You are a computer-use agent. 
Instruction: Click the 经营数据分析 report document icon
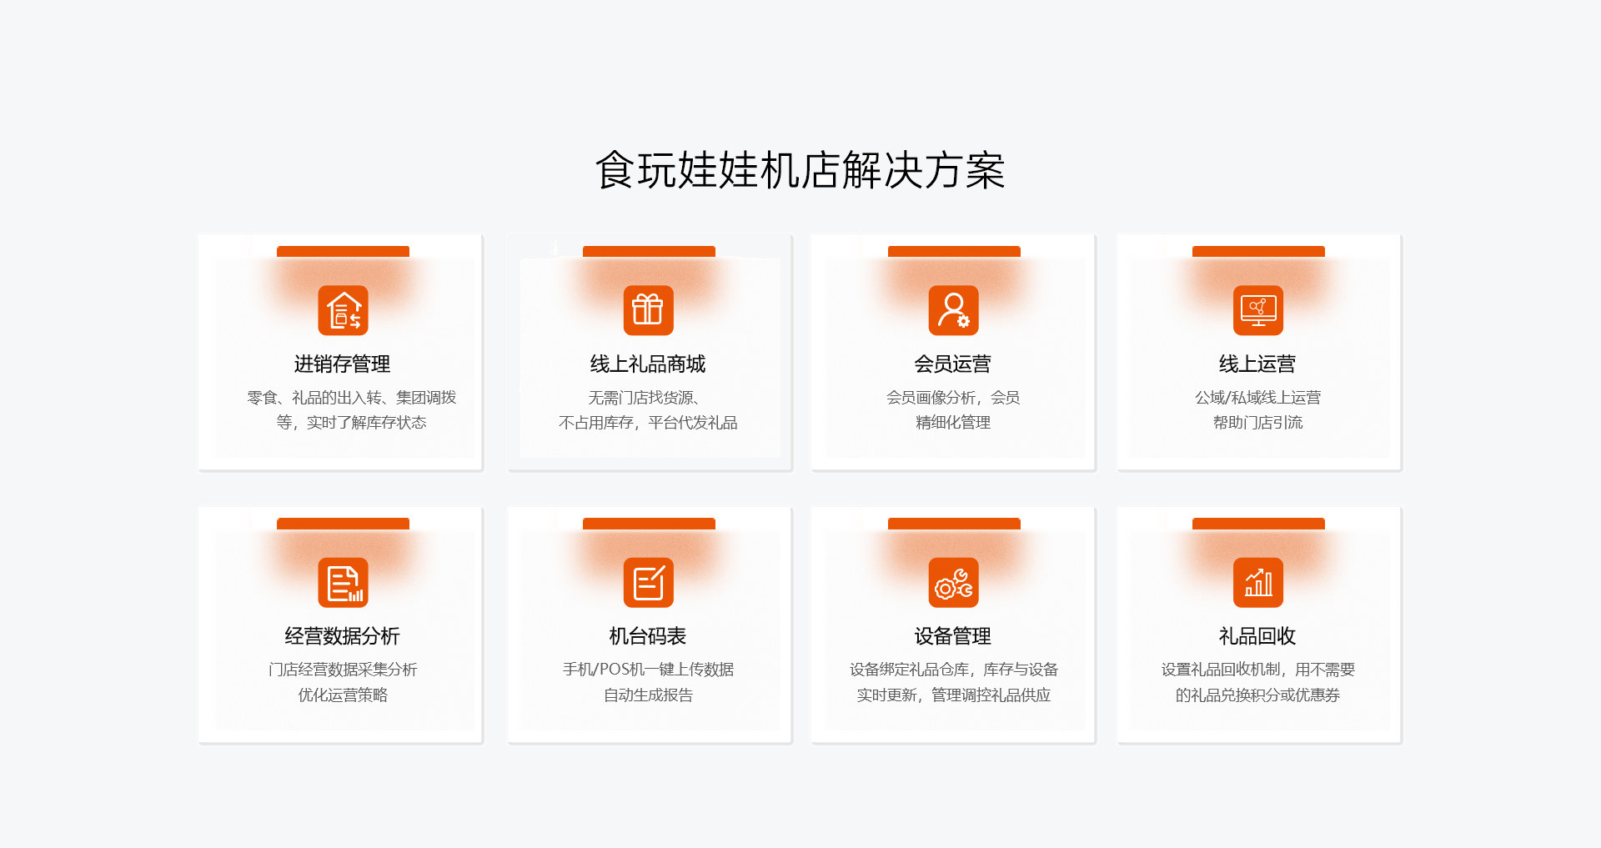[343, 582]
